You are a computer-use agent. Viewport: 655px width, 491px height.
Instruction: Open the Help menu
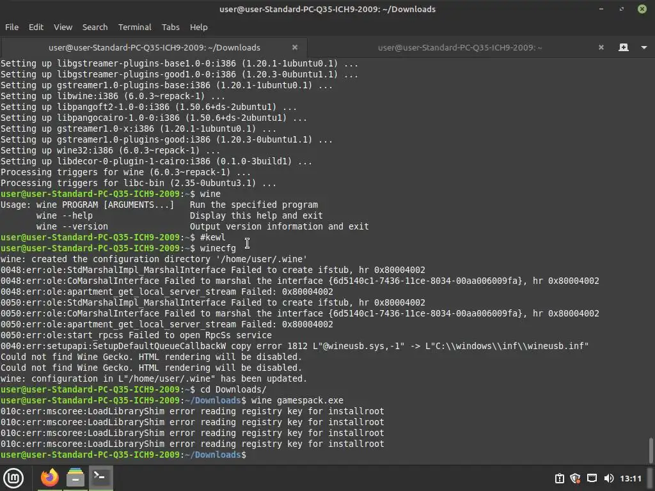[198, 27]
